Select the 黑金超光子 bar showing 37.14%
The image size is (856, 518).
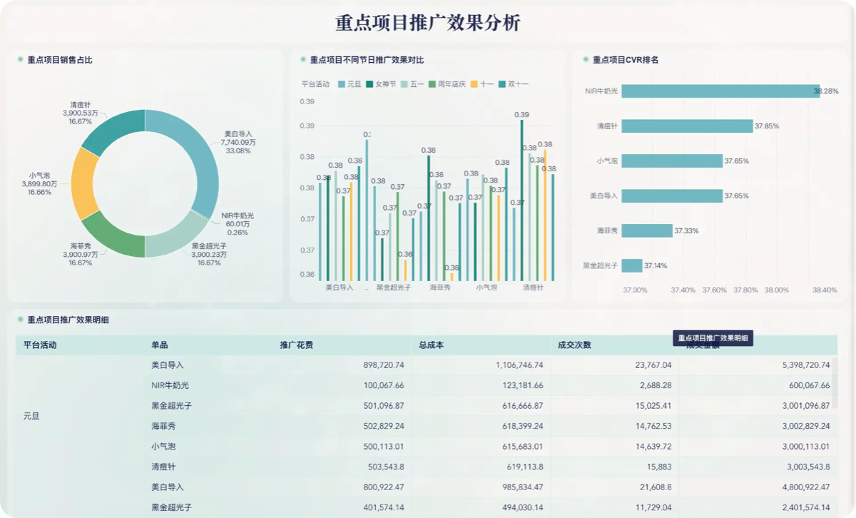coord(631,265)
